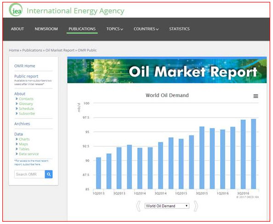273x224 pixels.
Task: Click the 97.5 y-axis label
Action: click(86, 118)
